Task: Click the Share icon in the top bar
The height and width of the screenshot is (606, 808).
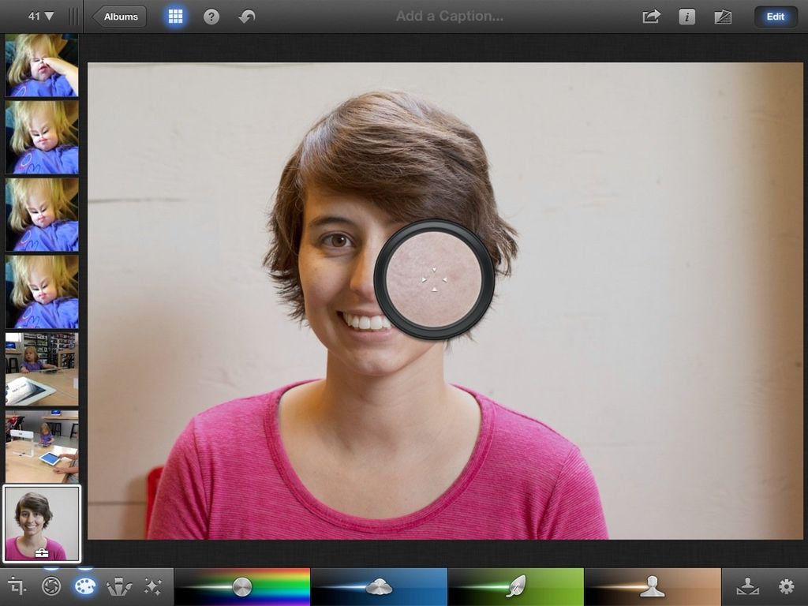Action: click(650, 16)
